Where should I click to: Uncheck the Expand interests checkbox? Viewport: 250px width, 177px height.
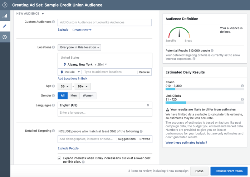point(59,158)
